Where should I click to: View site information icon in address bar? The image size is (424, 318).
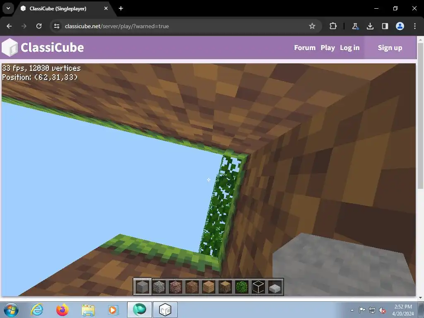(56, 26)
